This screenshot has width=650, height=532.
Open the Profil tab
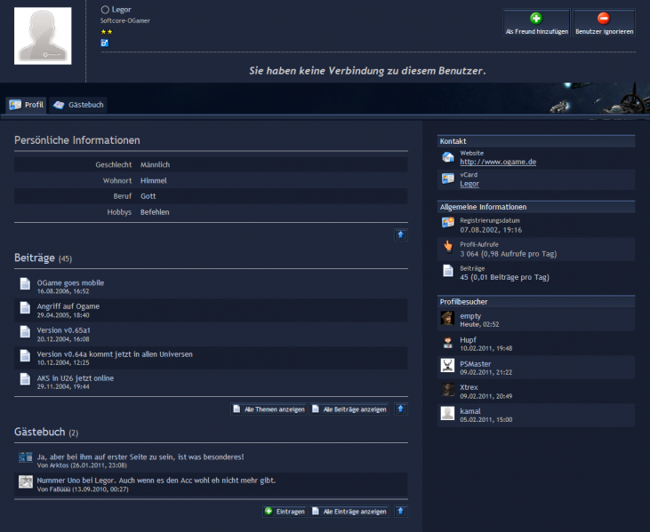[27, 105]
